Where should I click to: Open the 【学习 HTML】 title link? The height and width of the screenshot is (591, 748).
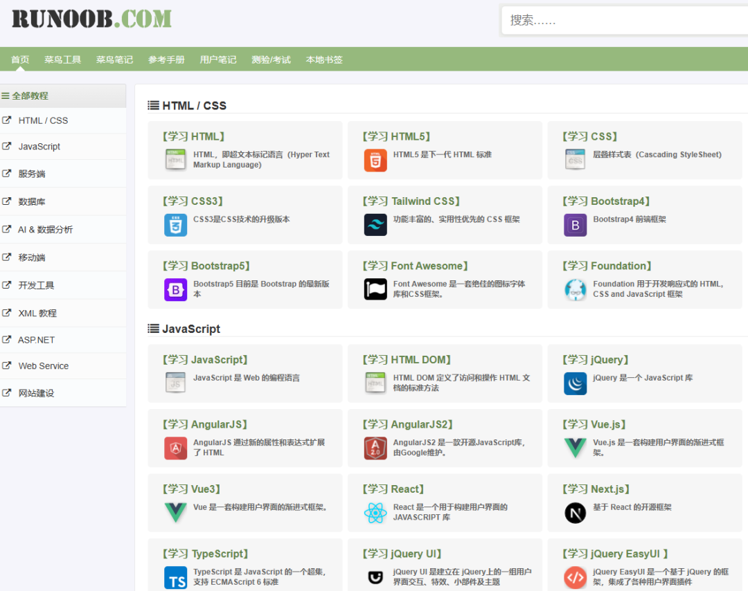point(194,137)
